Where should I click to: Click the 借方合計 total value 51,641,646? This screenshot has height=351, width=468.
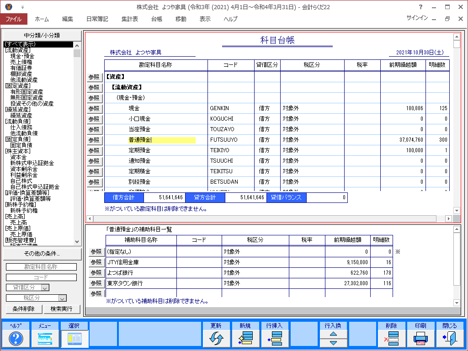(x=165, y=197)
